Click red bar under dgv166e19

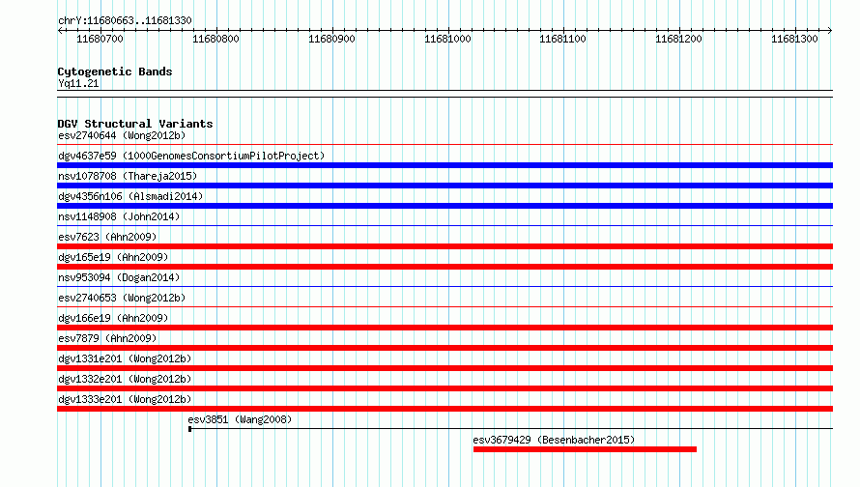click(x=444, y=328)
